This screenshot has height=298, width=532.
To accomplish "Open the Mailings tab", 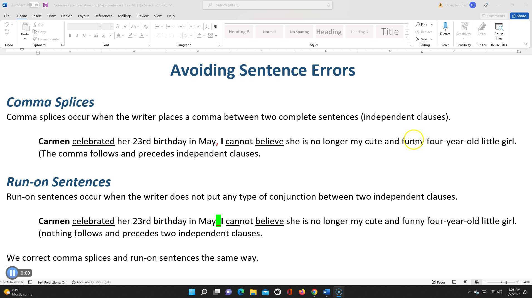I will coord(124,16).
